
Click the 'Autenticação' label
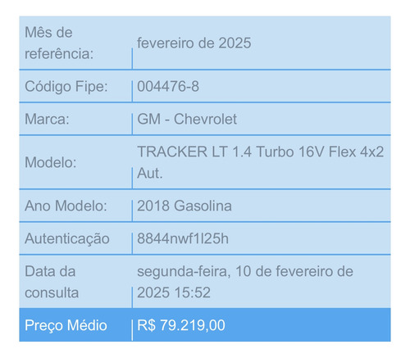[67, 239]
